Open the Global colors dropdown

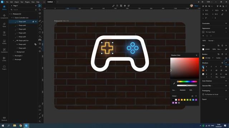coord(175,96)
